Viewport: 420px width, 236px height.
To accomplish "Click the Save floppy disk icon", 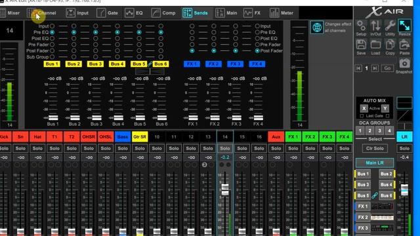I will pos(361,45).
